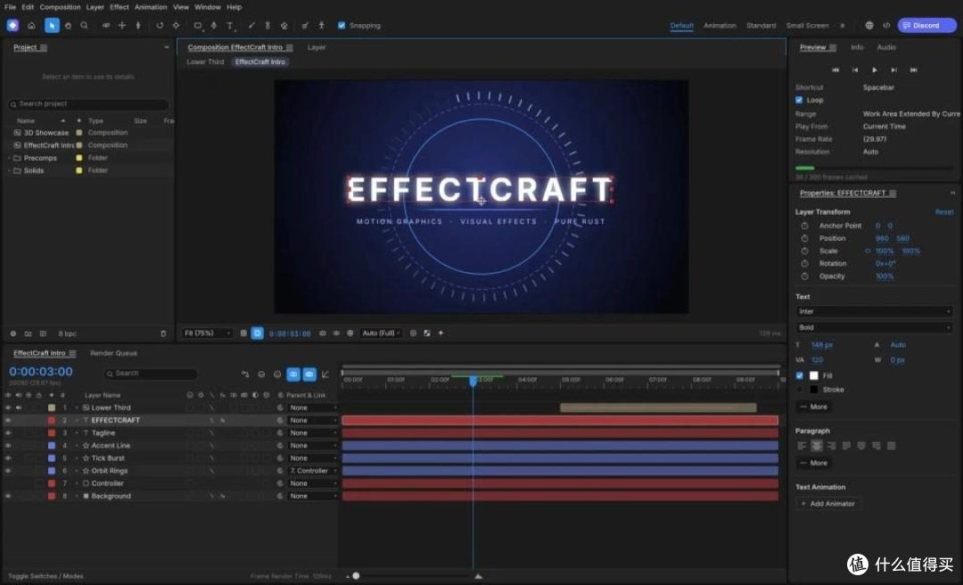Image resolution: width=963 pixels, height=585 pixels.
Task: Open the Auto (Full) resolution dropdown
Action: click(381, 334)
